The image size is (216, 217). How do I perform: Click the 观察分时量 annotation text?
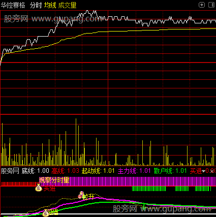(x=54, y=180)
